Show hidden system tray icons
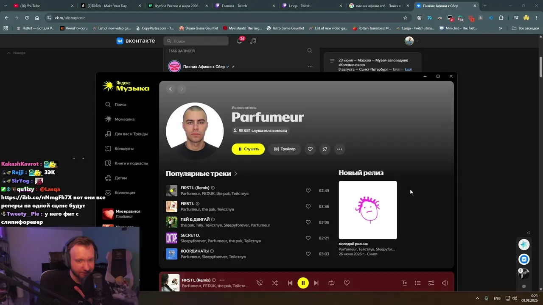This screenshot has width=543, height=305. click(x=477, y=298)
